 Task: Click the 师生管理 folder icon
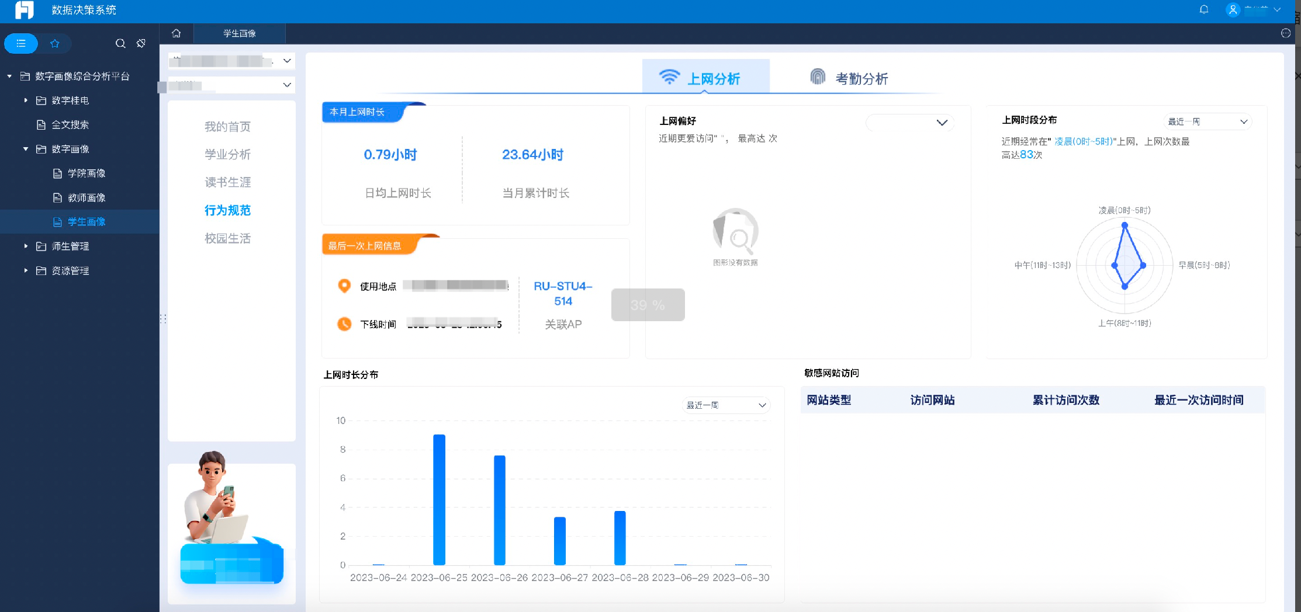tap(41, 246)
